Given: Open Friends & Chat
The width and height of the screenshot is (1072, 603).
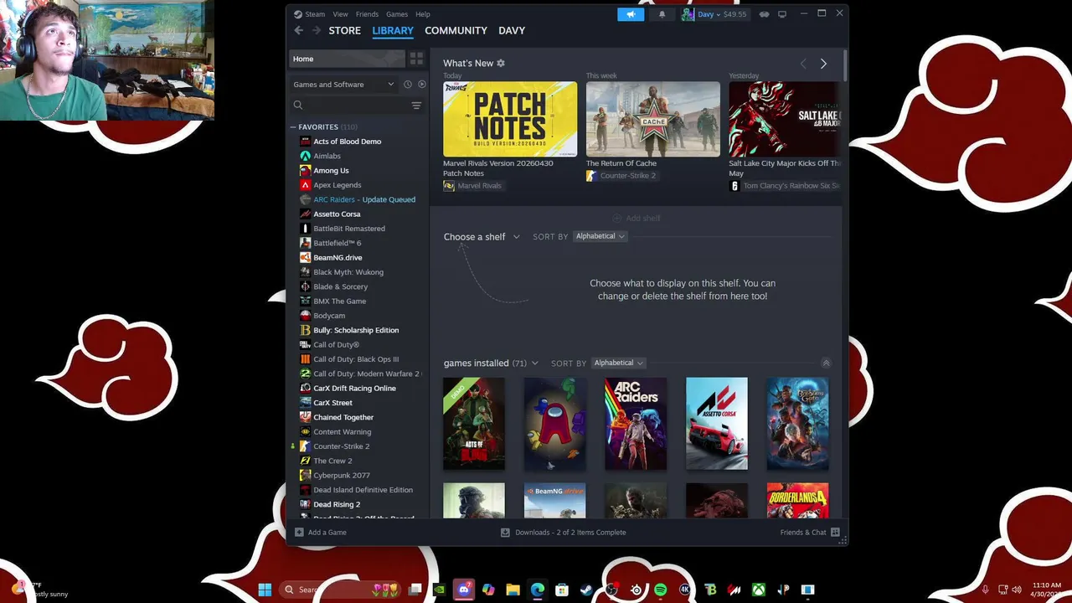Looking at the screenshot, I should click(x=809, y=533).
